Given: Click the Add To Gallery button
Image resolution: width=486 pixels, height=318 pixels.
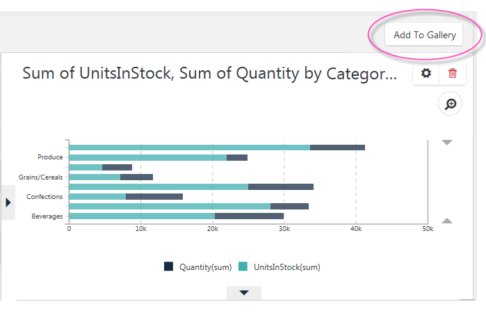Looking at the screenshot, I should (424, 35).
